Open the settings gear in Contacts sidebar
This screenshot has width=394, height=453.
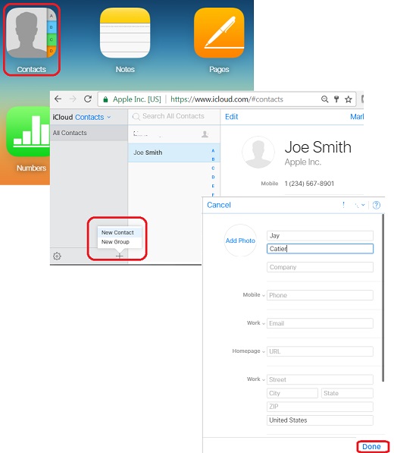[57, 256]
